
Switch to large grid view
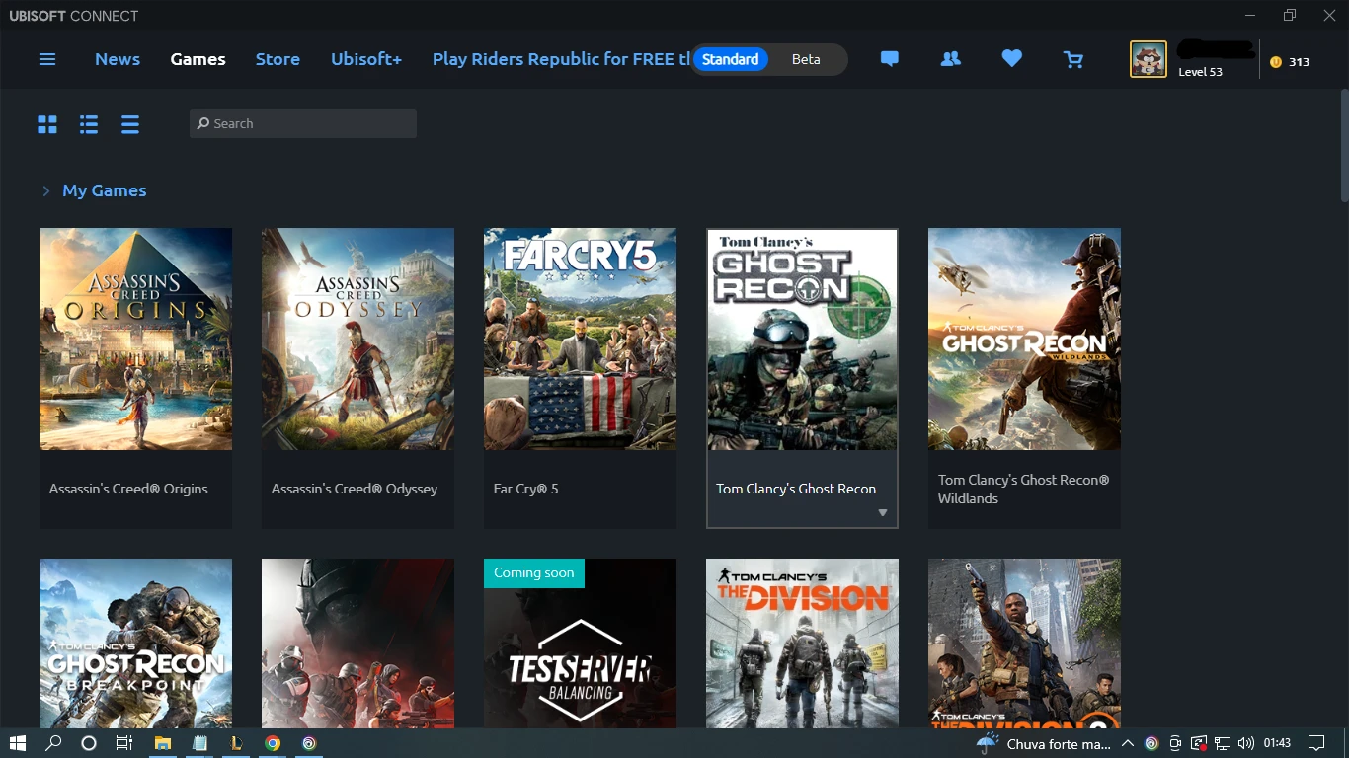pos(47,124)
